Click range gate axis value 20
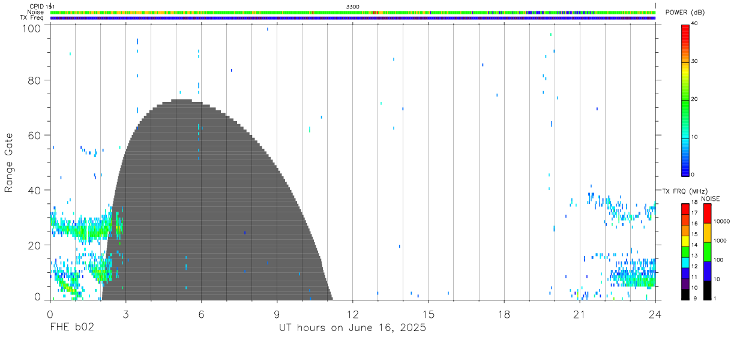This screenshot has height=340, width=737. click(x=35, y=246)
